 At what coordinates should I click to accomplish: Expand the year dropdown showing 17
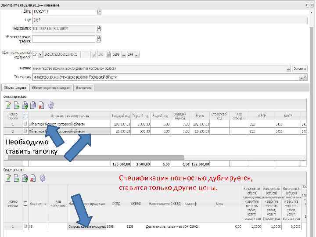[40, 54]
